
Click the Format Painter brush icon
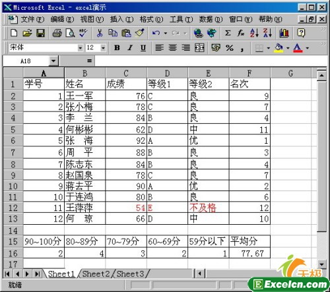point(140,33)
